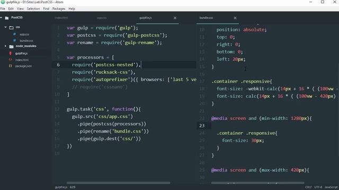The height and width of the screenshot is (190, 339).
Task: Click the 'rucksack-css' require line
Action: (x=104, y=72)
